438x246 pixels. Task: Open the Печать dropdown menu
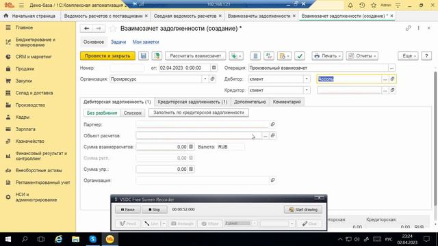click(x=328, y=56)
